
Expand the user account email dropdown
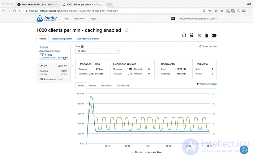197,18
